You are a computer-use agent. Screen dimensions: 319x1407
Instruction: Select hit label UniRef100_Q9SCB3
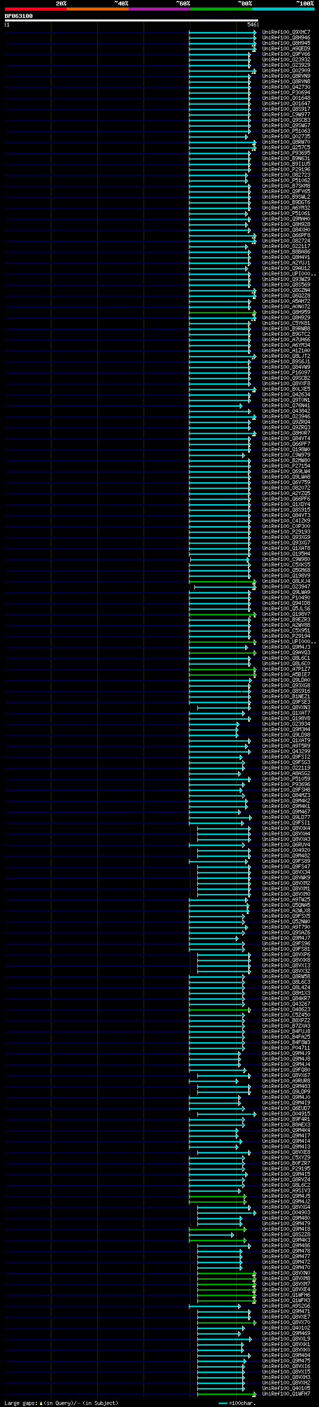286,120
